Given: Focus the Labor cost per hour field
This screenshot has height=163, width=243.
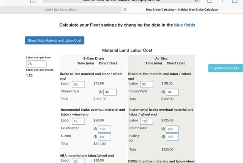Looking at the screenshot, I should point(36,64).
